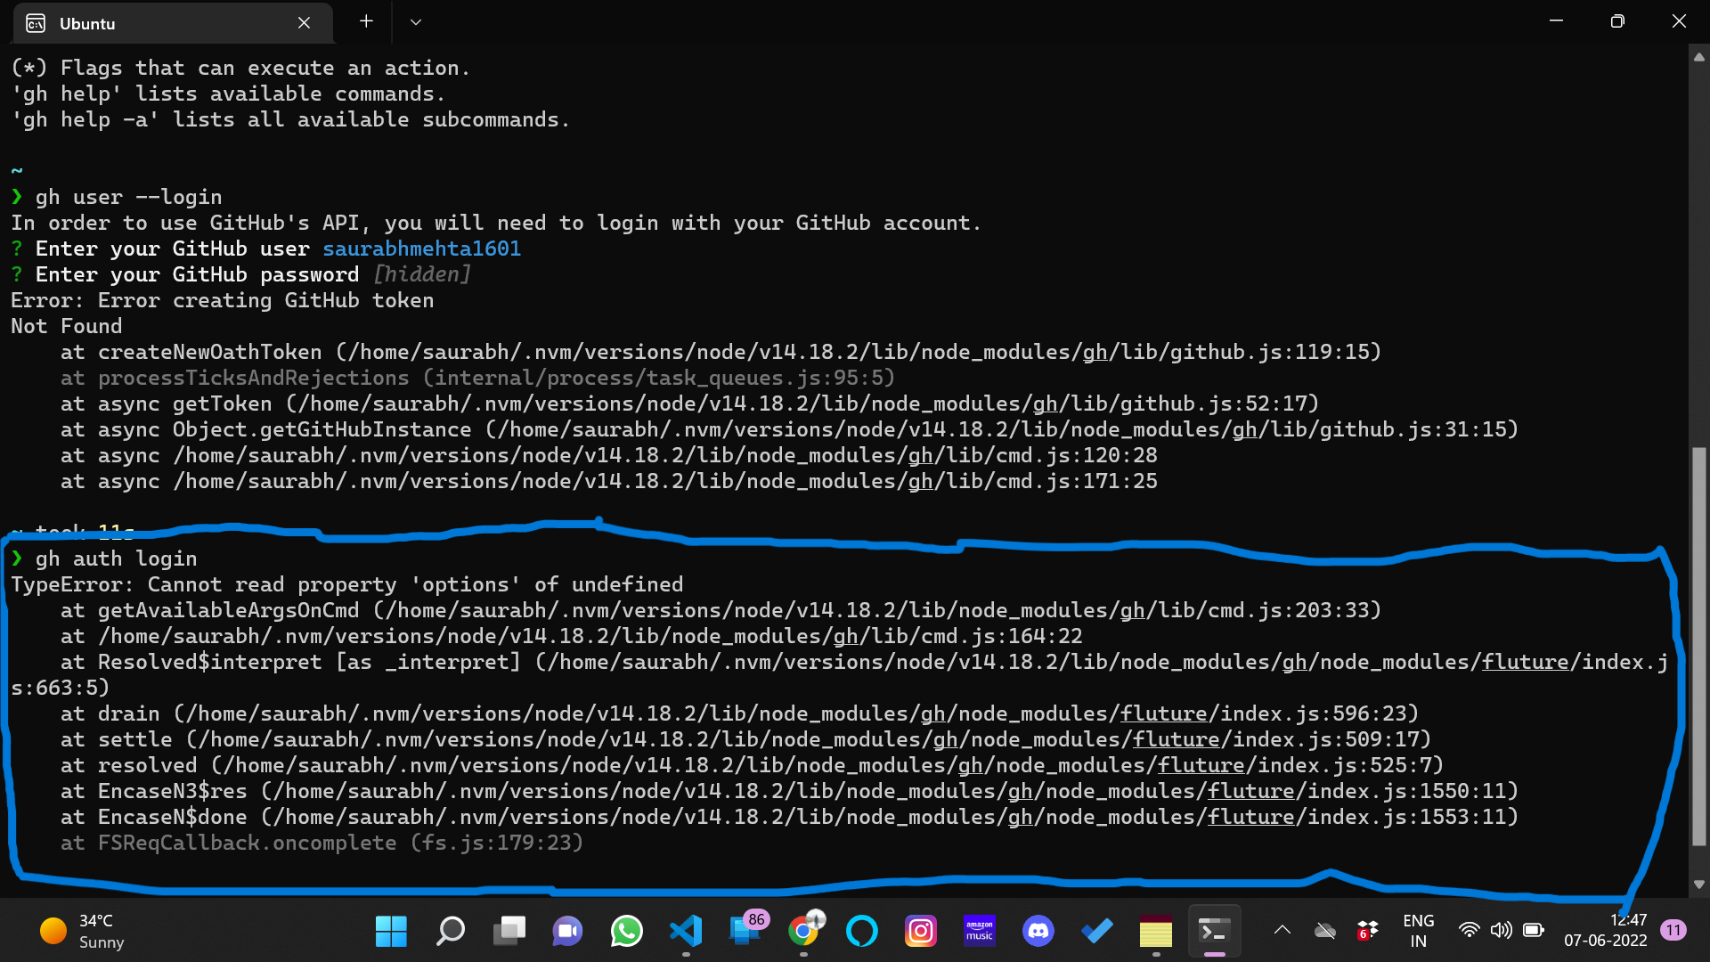Open Sticky Notes from the taskbar
This screenshot has height=962, width=1710.
[x=1155, y=931]
